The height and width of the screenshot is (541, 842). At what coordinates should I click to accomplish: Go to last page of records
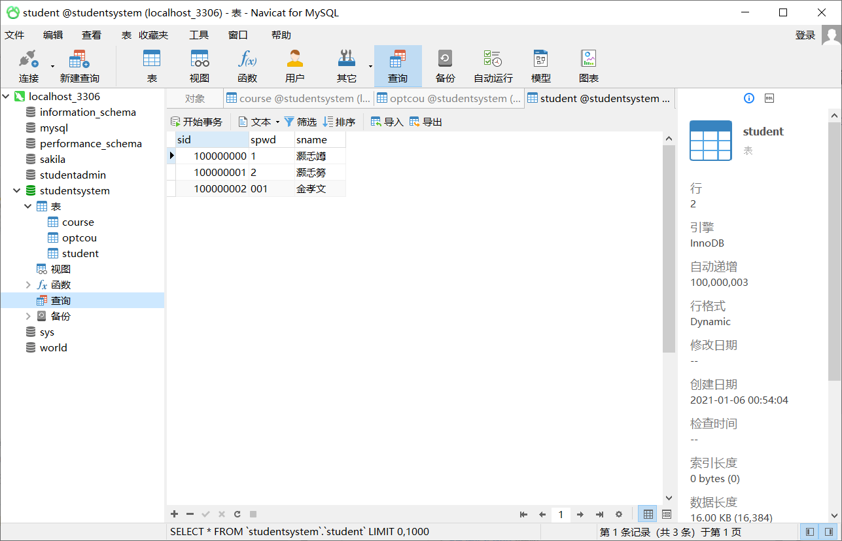coord(599,515)
